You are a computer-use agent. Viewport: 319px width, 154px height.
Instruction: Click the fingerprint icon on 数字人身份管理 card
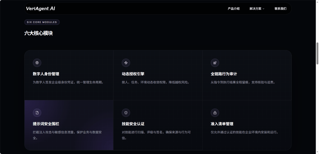coord(37,63)
